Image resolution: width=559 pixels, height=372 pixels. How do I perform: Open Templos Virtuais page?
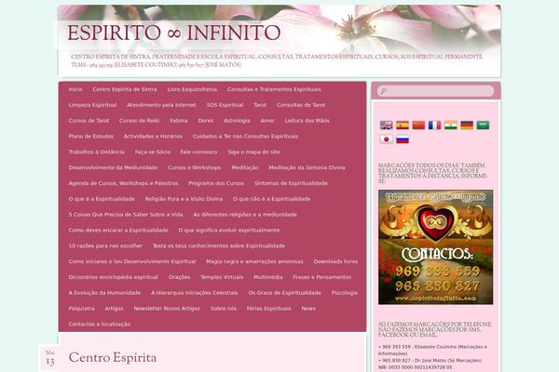coord(222,277)
